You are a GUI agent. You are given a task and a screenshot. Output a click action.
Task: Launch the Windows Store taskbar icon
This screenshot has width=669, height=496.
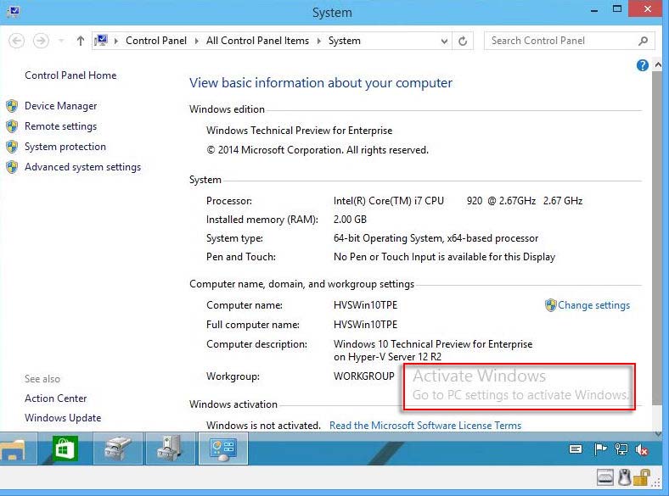(65, 449)
